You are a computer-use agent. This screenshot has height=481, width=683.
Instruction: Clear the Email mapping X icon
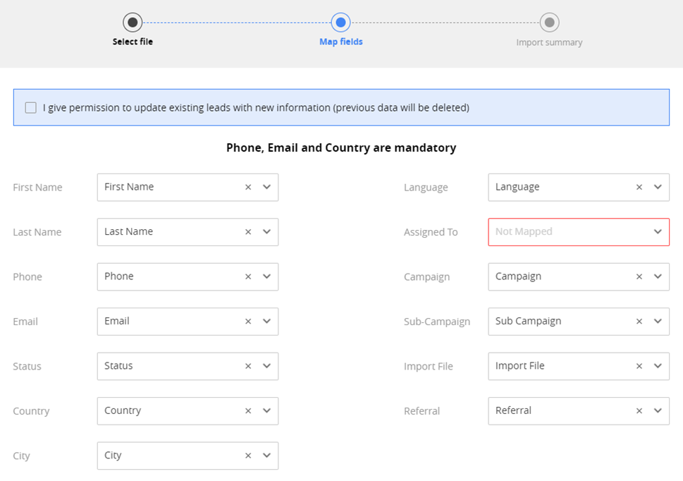coord(248,322)
